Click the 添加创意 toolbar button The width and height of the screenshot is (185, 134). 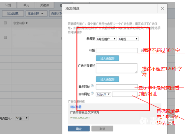click(x=13, y=13)
